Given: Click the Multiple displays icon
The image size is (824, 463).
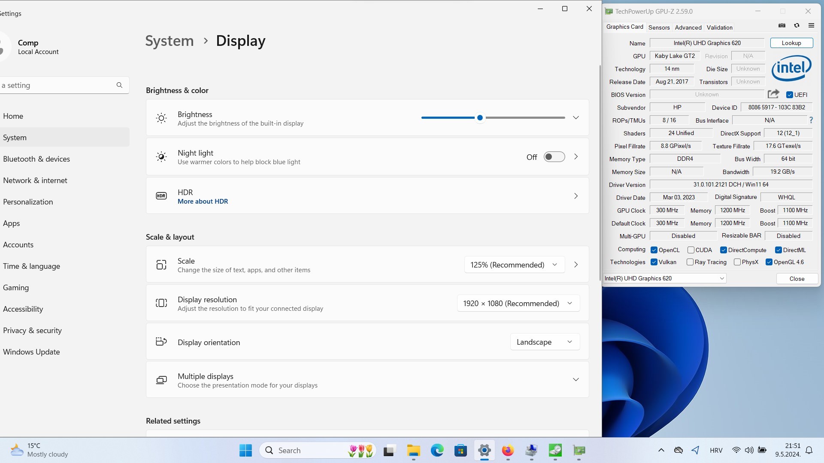Looking at the screenshot, I should click(x=161, y=380).
